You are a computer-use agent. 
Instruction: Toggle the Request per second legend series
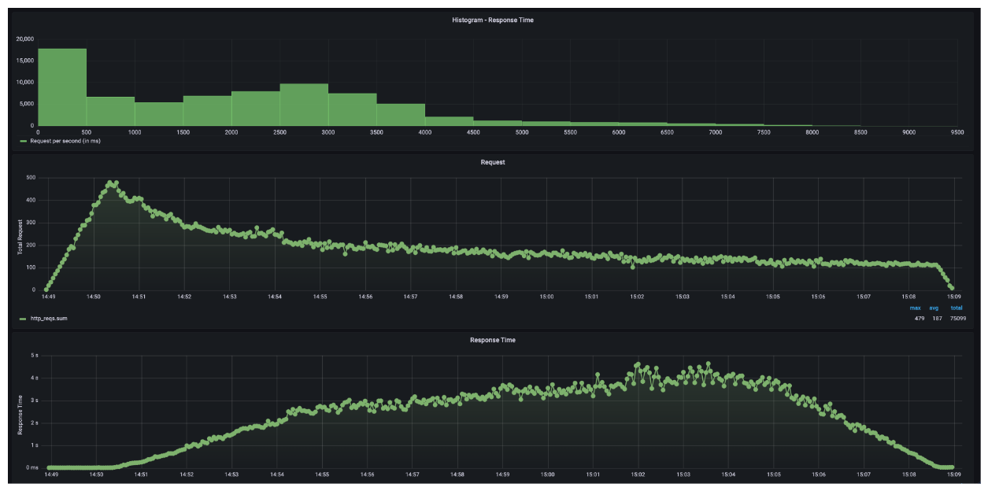point(59,141)
